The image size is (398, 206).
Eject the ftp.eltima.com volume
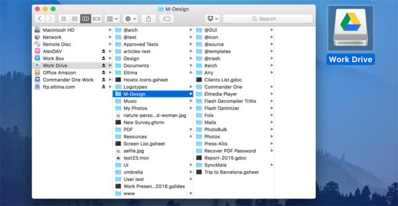(x=104, y=87)
